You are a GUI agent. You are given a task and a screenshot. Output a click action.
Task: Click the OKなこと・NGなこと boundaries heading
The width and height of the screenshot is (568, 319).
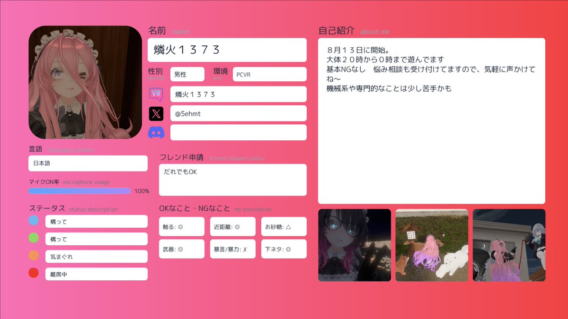215,209
